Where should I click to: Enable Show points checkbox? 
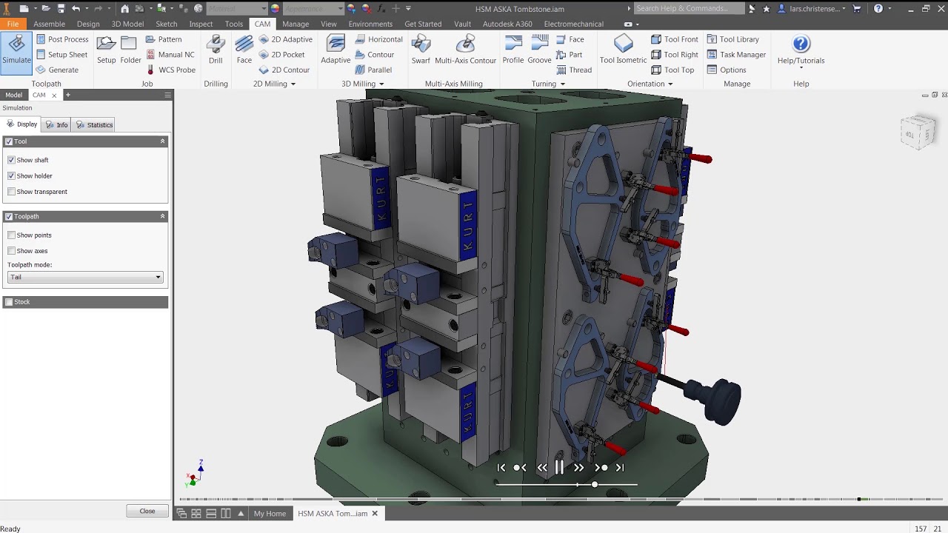[11, 235]
